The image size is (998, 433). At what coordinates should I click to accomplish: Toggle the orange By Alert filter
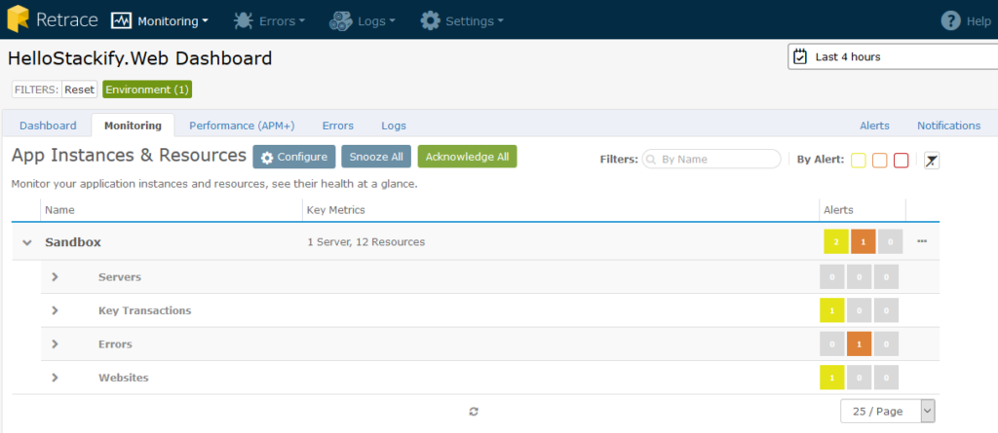(880, 161)
